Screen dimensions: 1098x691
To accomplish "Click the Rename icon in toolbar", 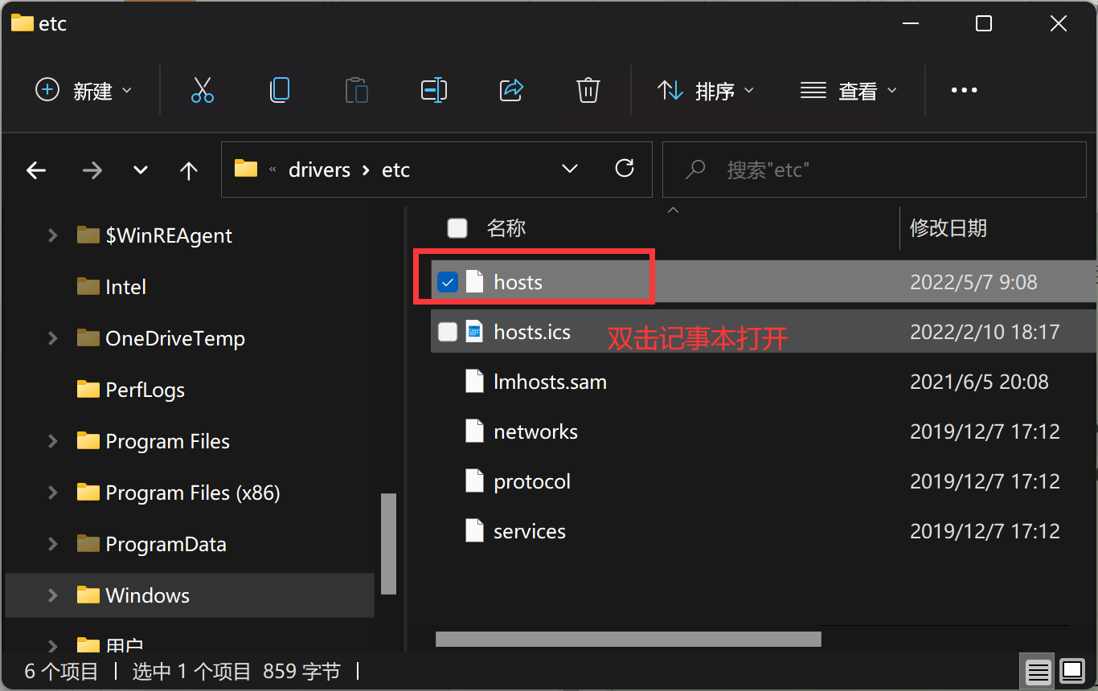I will tap(434, 90).
